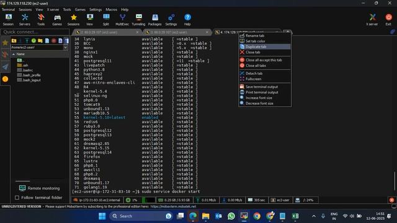Click the SFTP parent directory icon
The height and width of the screenshot is (223, 397).
pyautogui.click(x=14, y=41)
